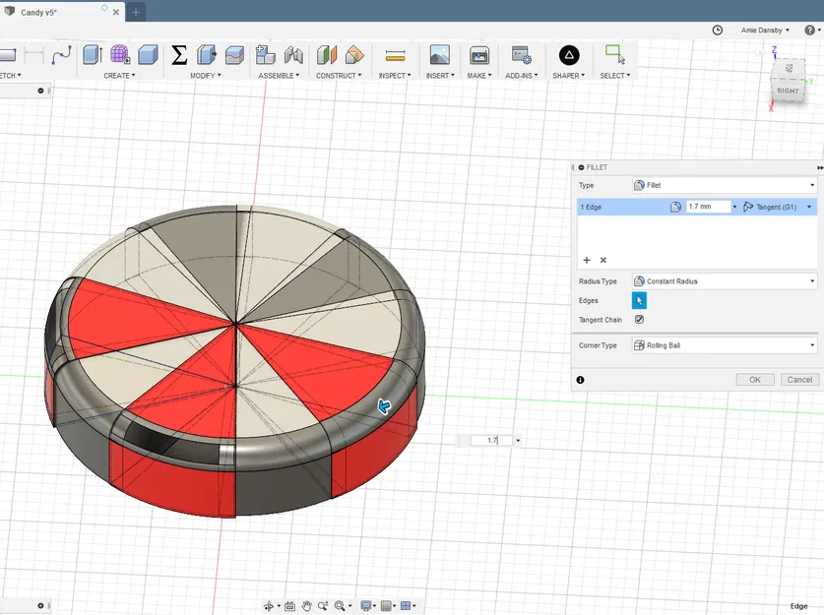Image resolution: width=824 pixels, height=615 pixels.
Task: Toggle the grid display in navigation bar
Action: [x=388, y=605]
